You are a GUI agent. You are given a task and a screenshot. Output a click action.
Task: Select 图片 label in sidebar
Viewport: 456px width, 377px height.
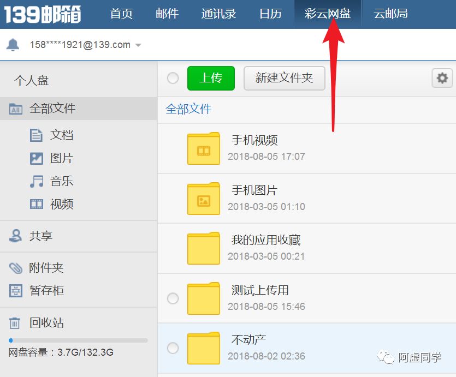coord(62,158)
